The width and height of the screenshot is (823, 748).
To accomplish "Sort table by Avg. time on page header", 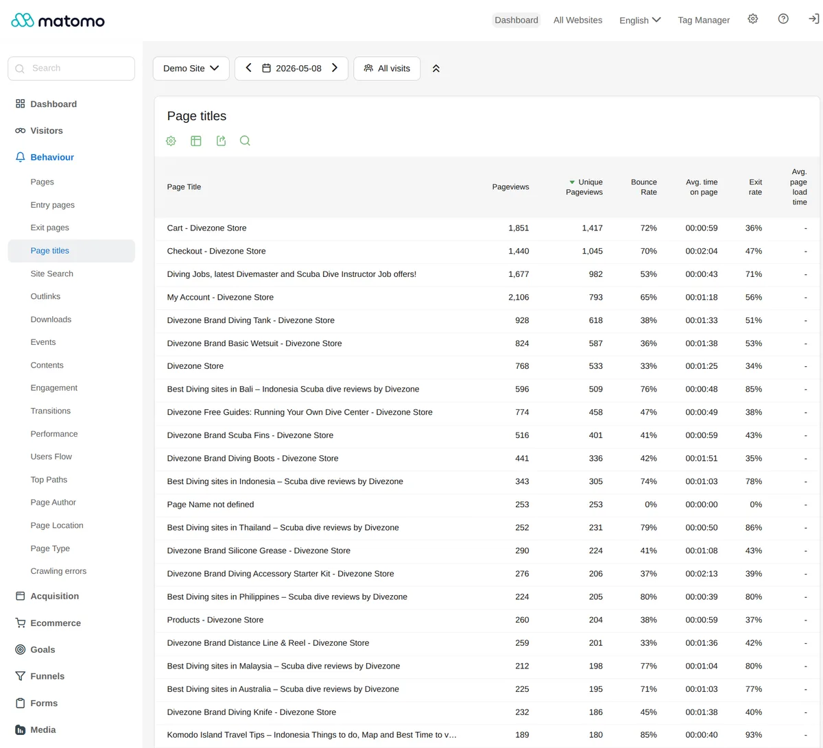I will (x=702, y=187).
